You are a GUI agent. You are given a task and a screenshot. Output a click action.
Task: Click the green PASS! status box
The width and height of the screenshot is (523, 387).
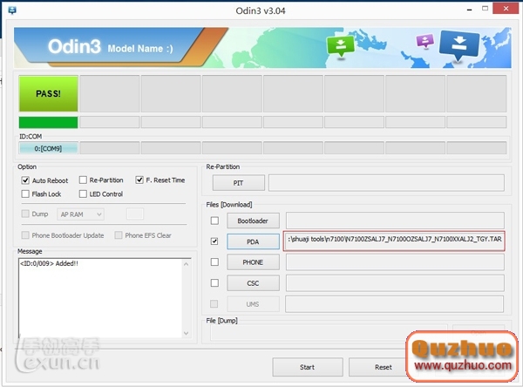click(x=48, y=93)
